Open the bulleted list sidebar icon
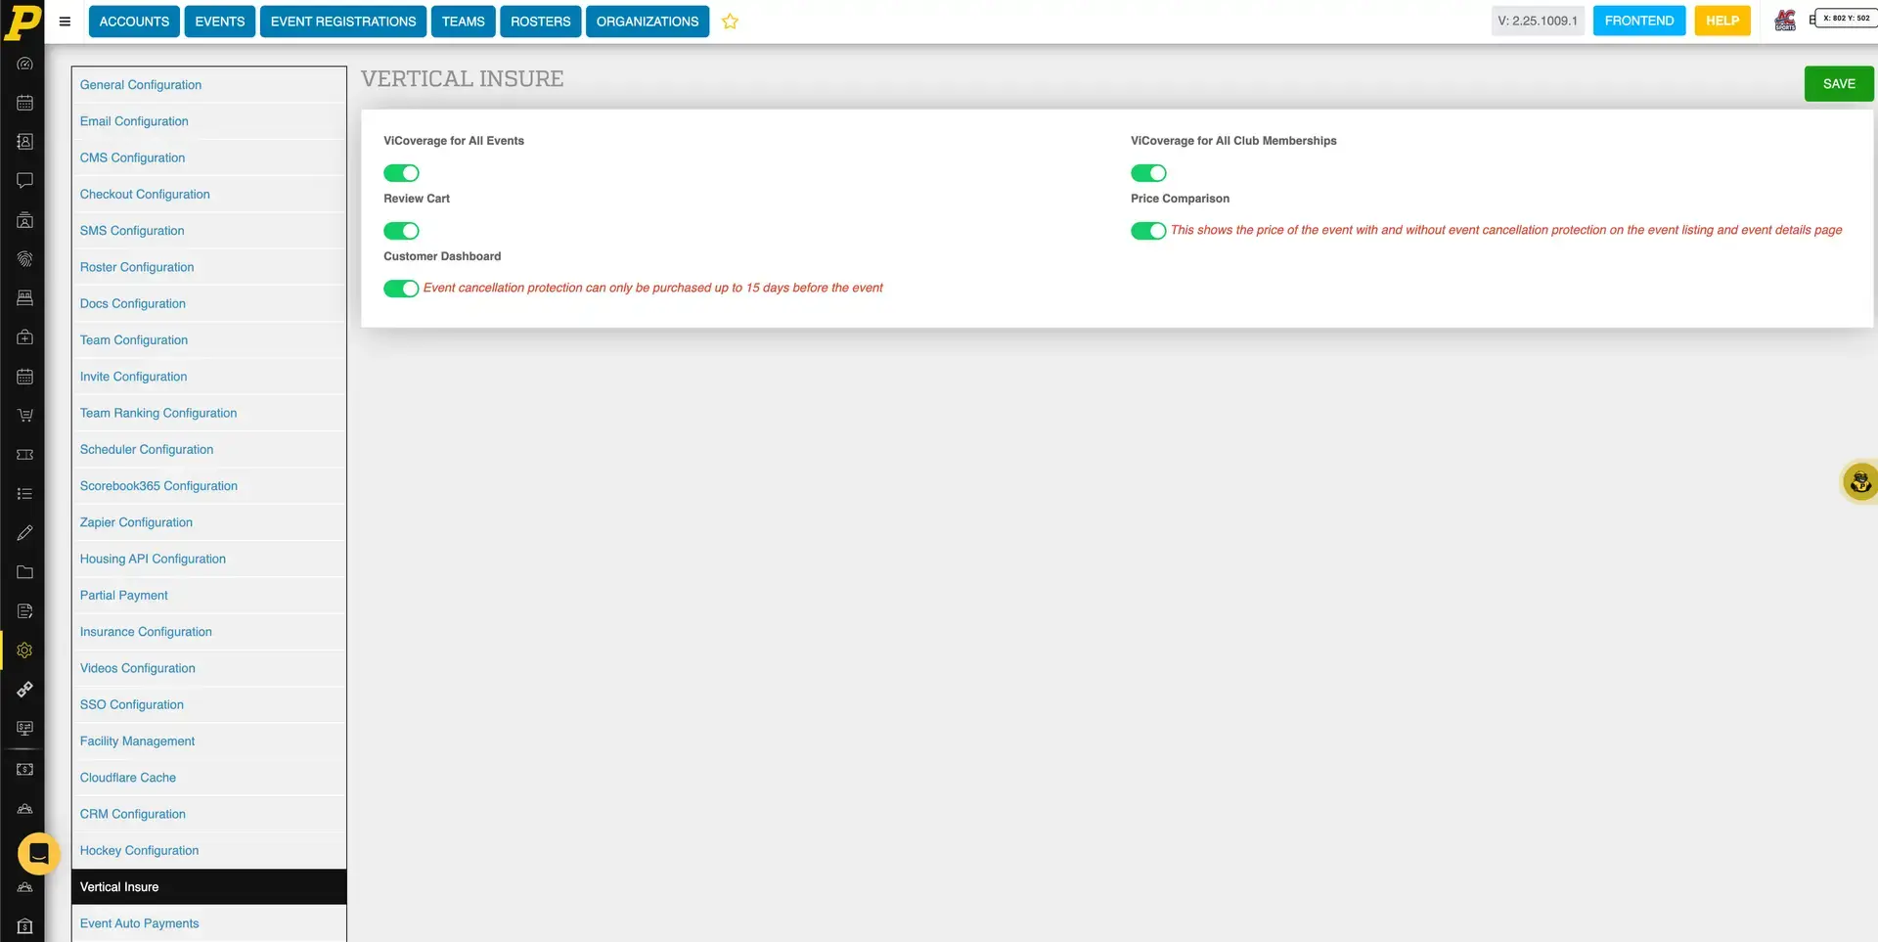The image size is (1878, 942). click(x=24, y=494)
